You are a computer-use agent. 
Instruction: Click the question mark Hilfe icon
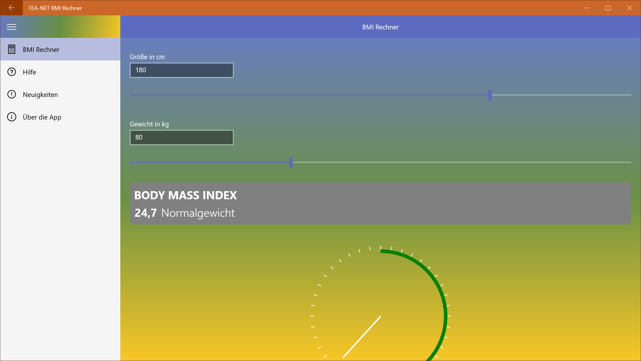pyautogui.click(x=12, y=72)
